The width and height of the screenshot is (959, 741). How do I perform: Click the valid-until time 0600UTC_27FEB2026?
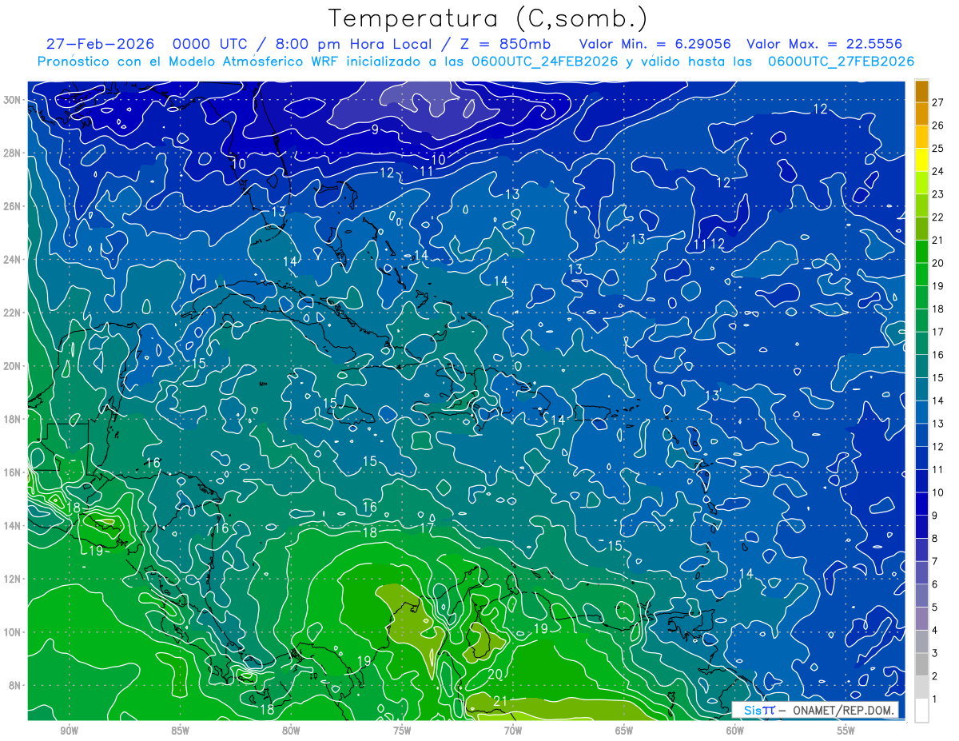[x=841, y=62]
